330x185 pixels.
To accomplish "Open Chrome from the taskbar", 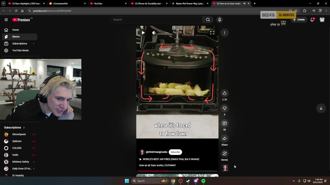I will tap(173, 181).
